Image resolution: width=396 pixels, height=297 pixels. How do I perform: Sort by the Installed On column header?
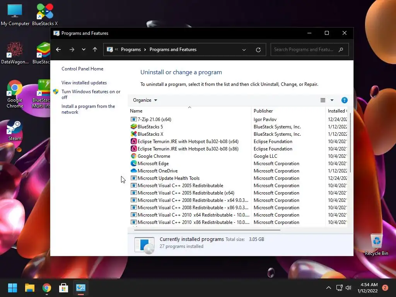337,111
